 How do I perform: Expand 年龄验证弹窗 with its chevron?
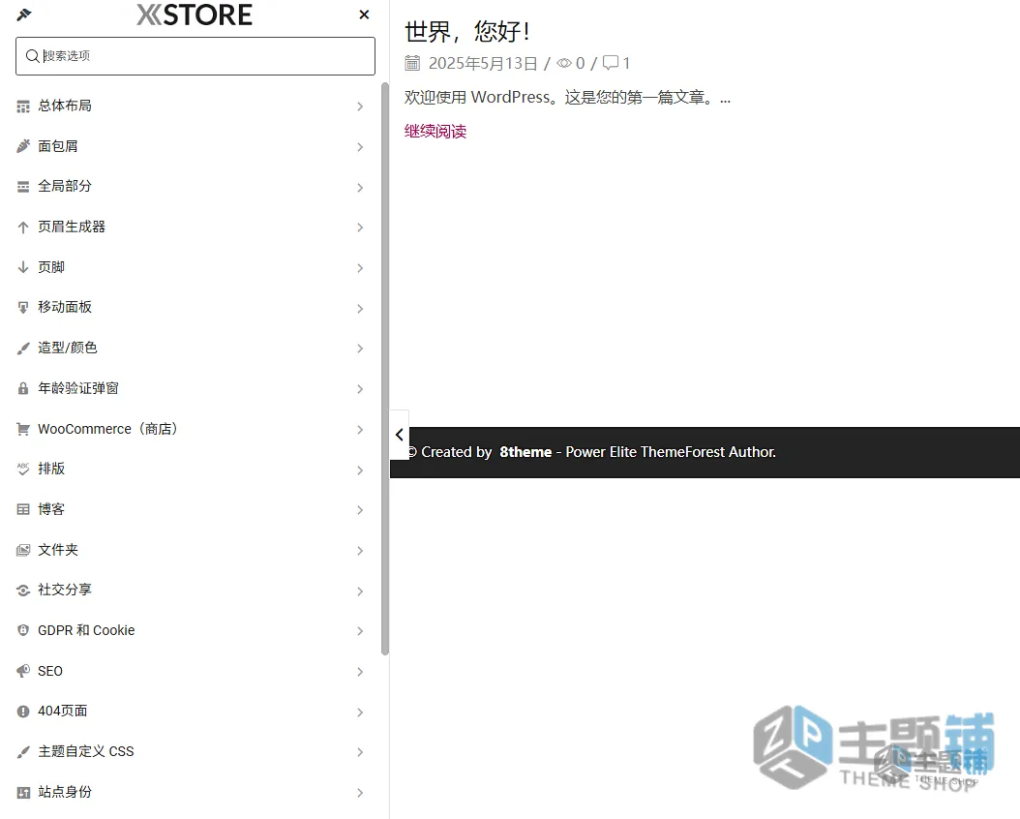[360, 389]
